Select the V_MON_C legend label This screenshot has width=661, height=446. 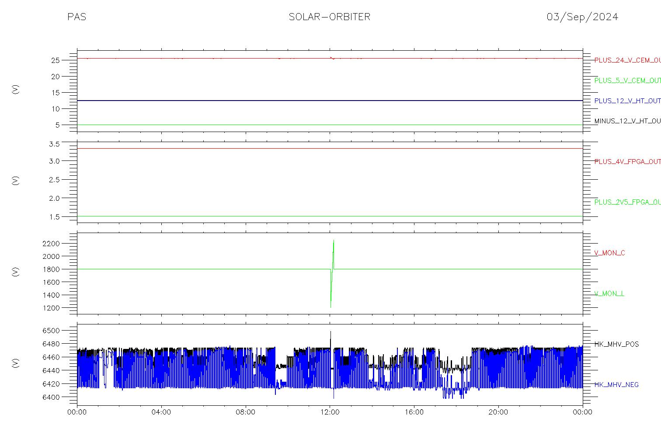pyautogui.click(x=609, y=253)
